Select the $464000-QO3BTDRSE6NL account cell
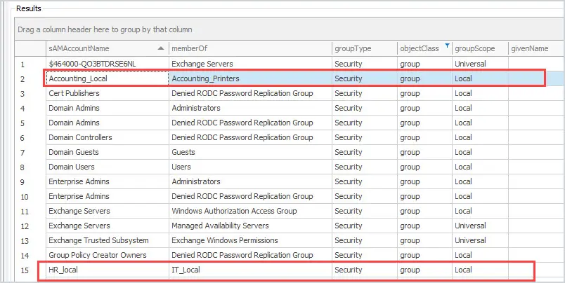Screen dimensions: 565x283 pos(108,64)
